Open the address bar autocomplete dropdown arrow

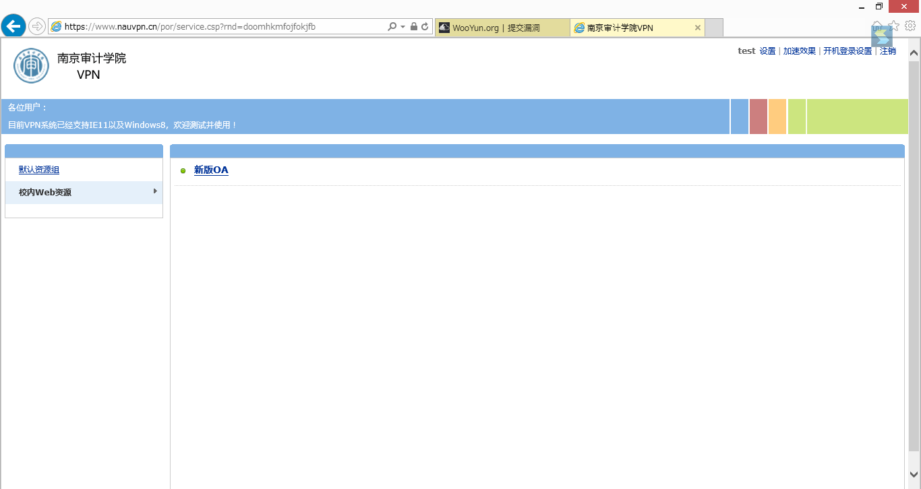[403, 27]
